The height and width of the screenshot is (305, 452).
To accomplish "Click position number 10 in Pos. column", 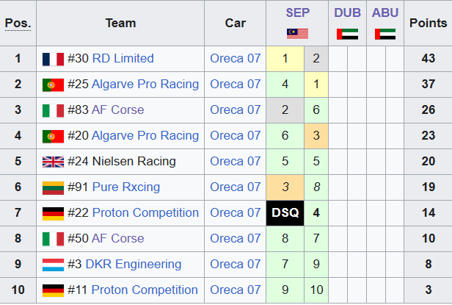I will (18, 290).
